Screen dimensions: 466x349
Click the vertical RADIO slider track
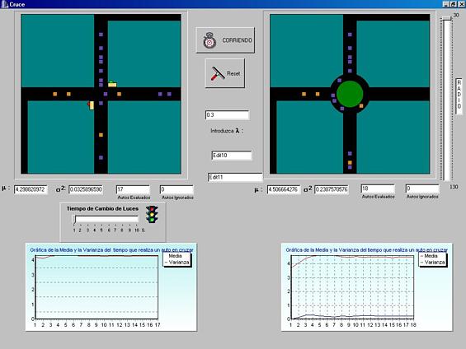[447, 100]
